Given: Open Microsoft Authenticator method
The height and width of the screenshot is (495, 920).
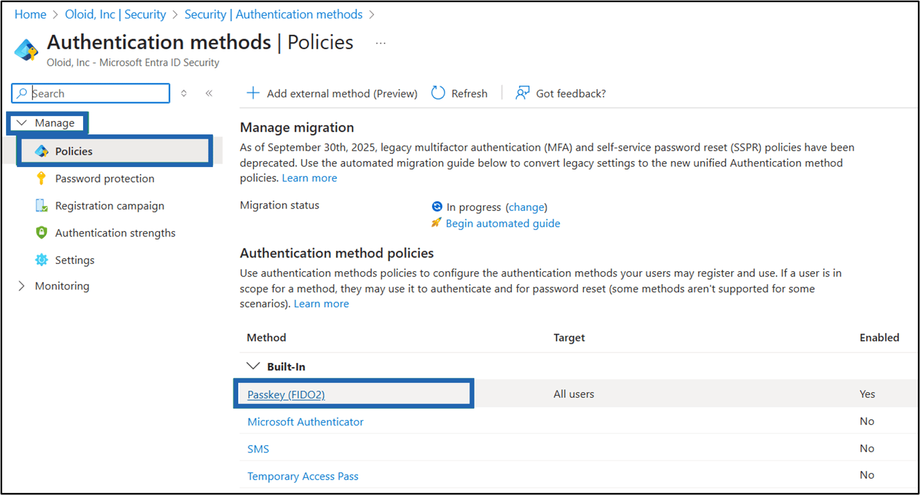Looking at the screenshot, I should tap(306, 422).
